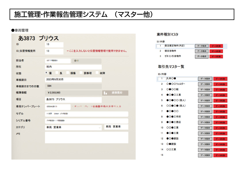Open the カテゴリ dropdown arrow
Image resolution: width=242 pixels, height=171 pixels.
click(x=99, y=127)
